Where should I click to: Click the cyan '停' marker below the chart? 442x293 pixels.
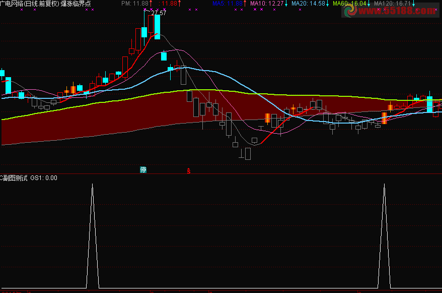(x=143, y=169)
